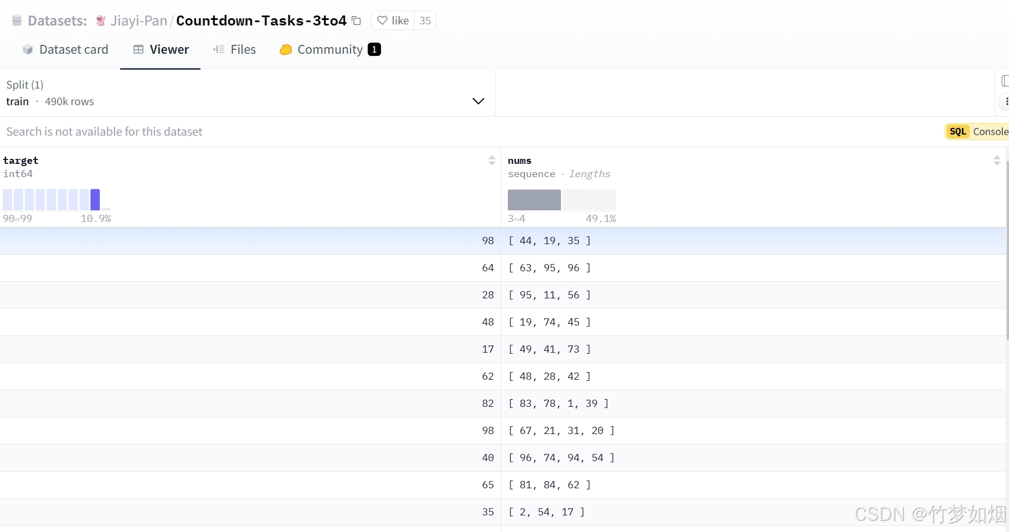Screen dimensions: 1009x532
Task: Select length-3 gray bar in nums histogram
Action: coord(534,200)
